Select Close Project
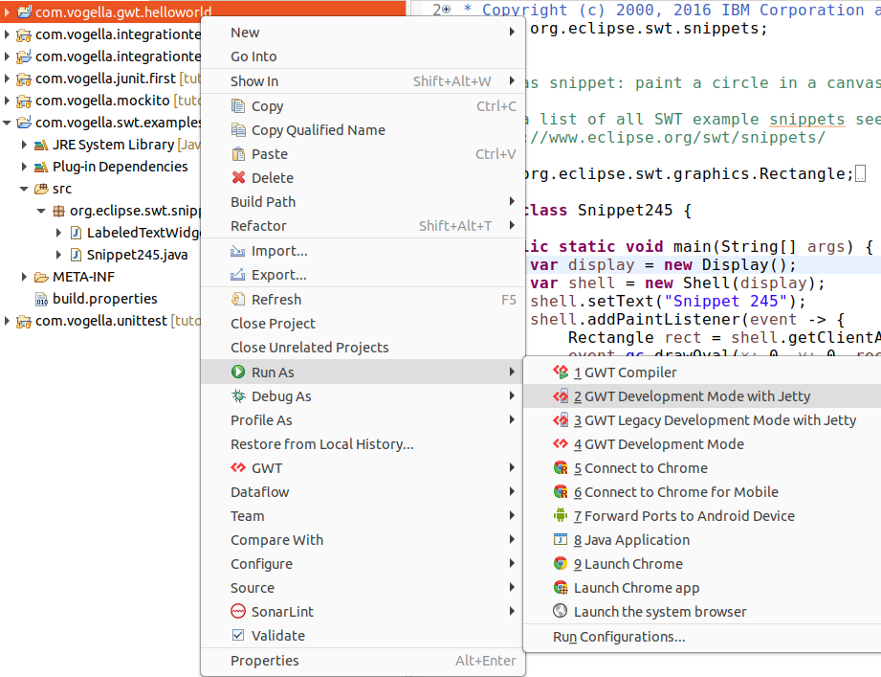Viewport: 881px width, 677px height. (x=363, y=324)
